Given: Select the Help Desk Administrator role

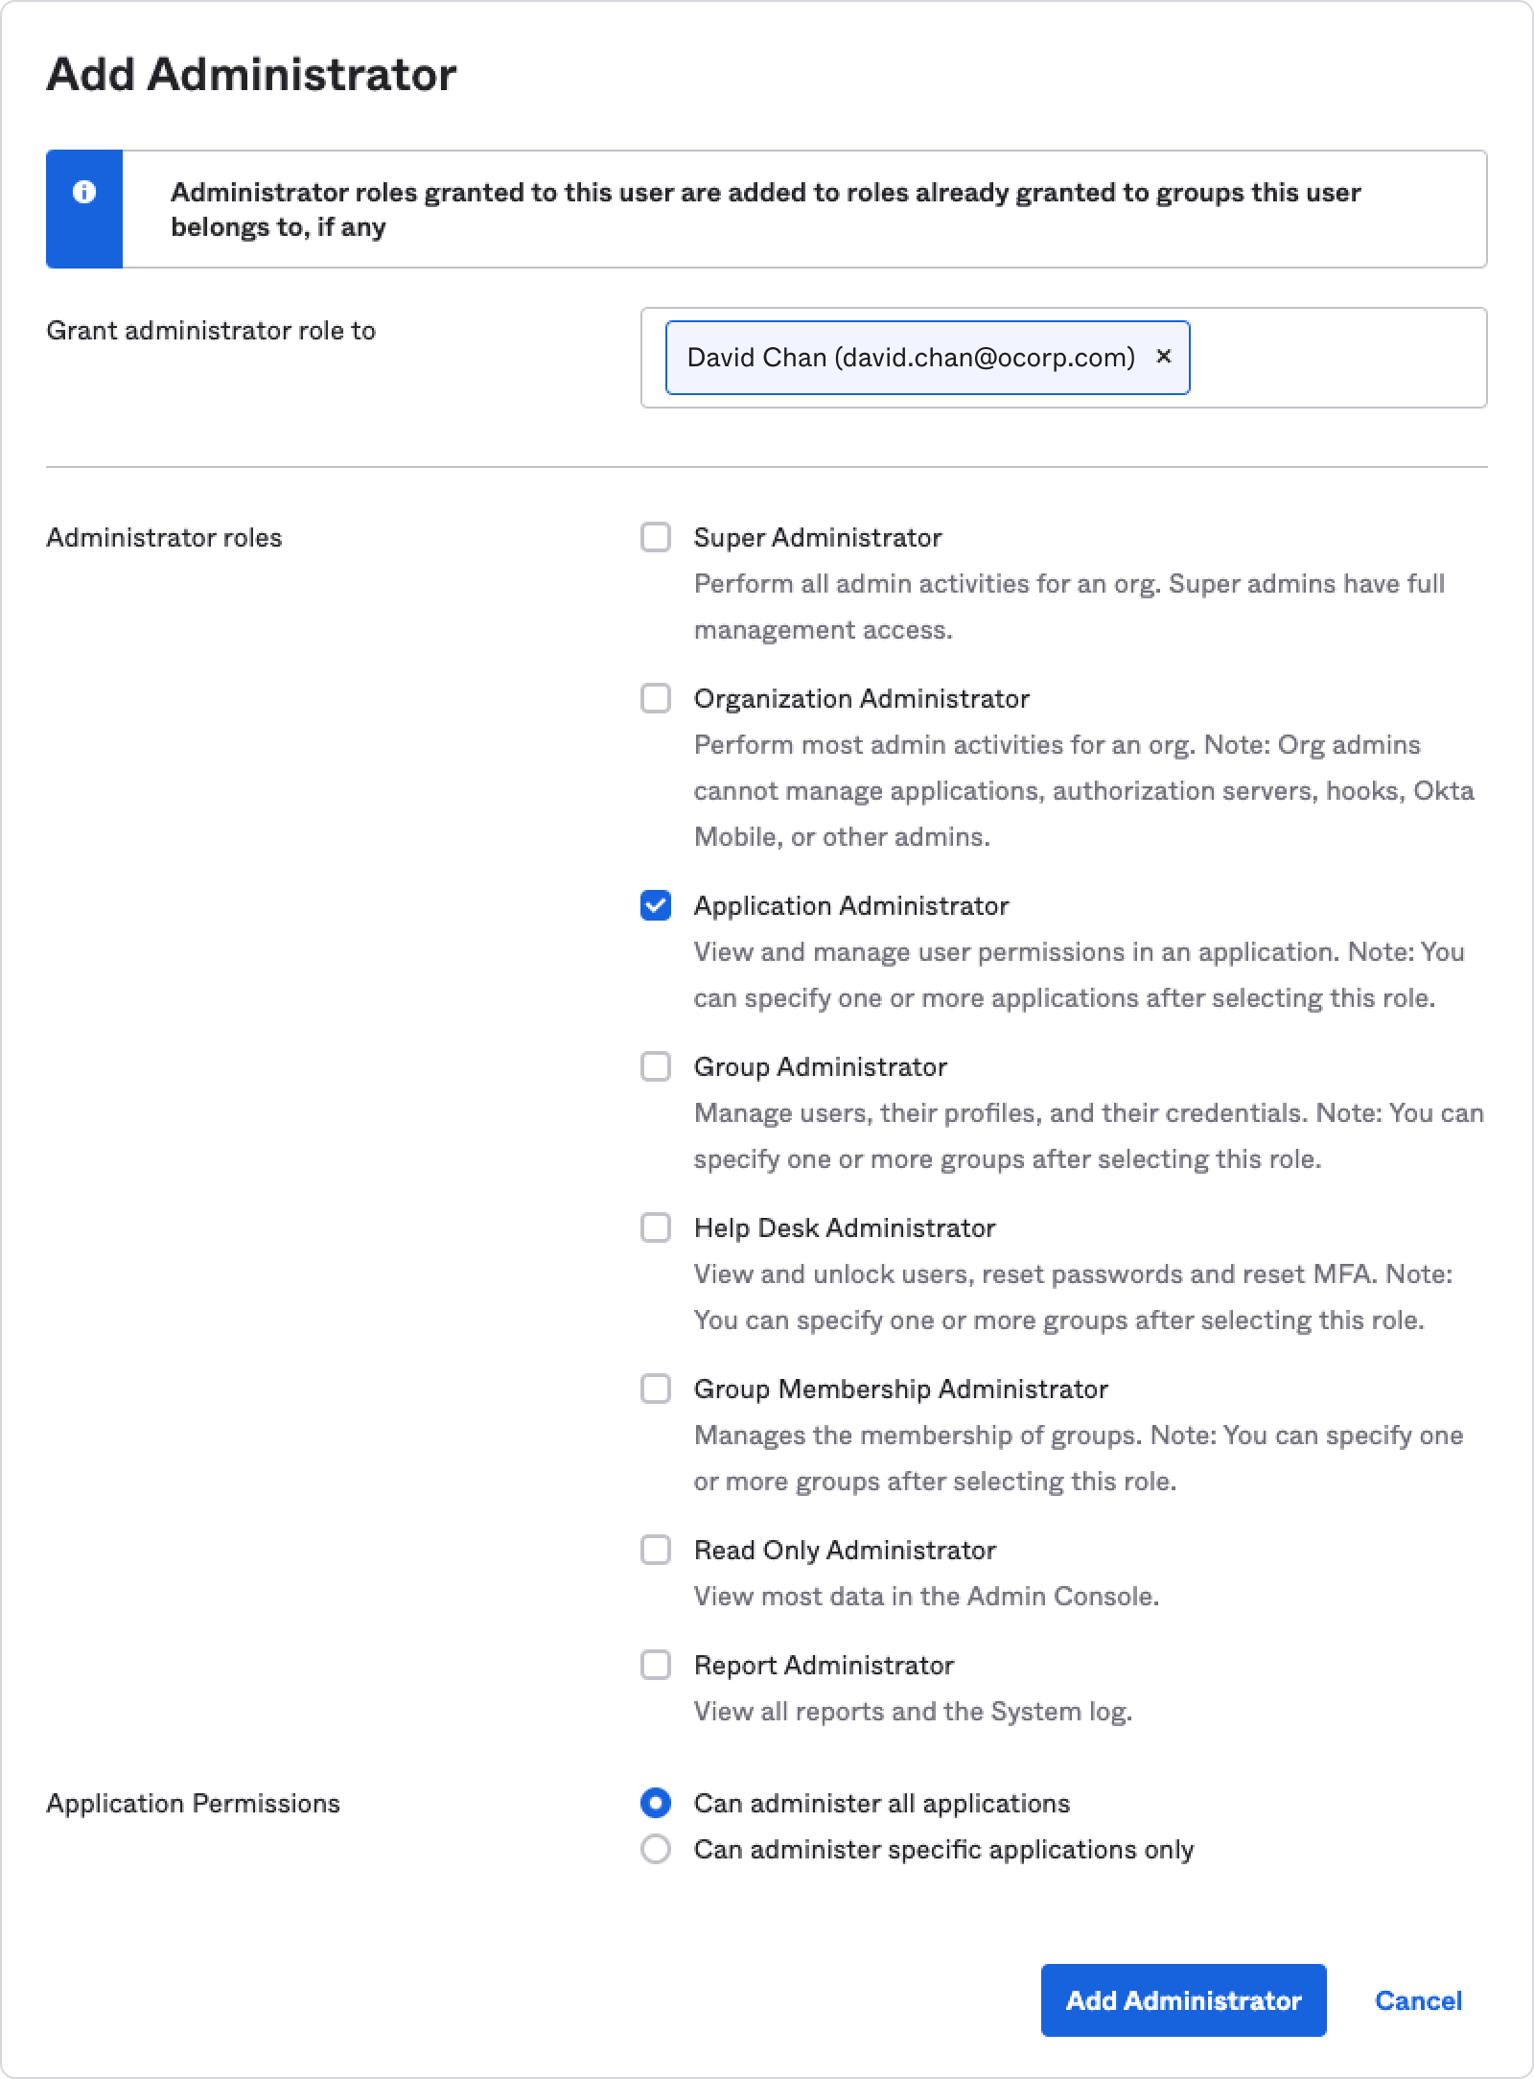Looking at the screenshot, I should click(x=656, y=1227).
